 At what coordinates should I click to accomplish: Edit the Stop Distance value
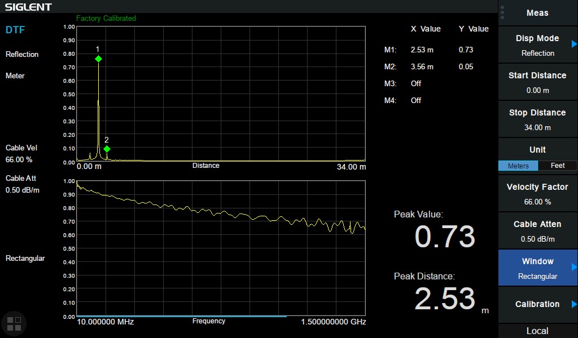tap(537, 119)
